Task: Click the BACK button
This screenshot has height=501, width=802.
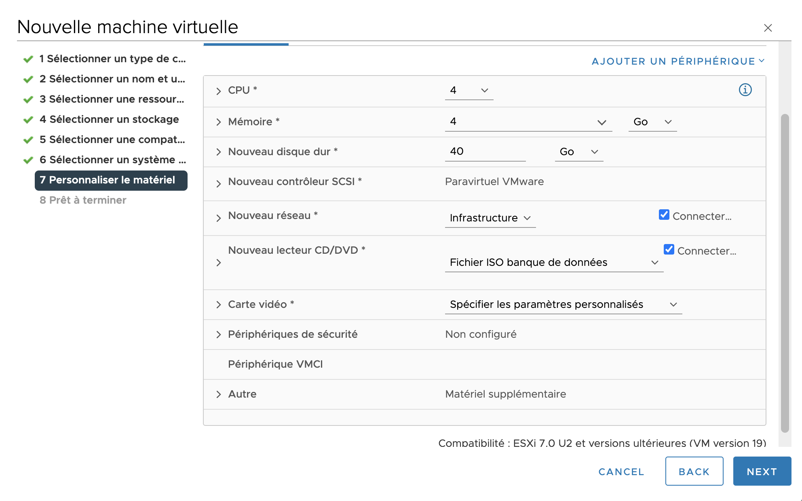Action: (694, 471)
